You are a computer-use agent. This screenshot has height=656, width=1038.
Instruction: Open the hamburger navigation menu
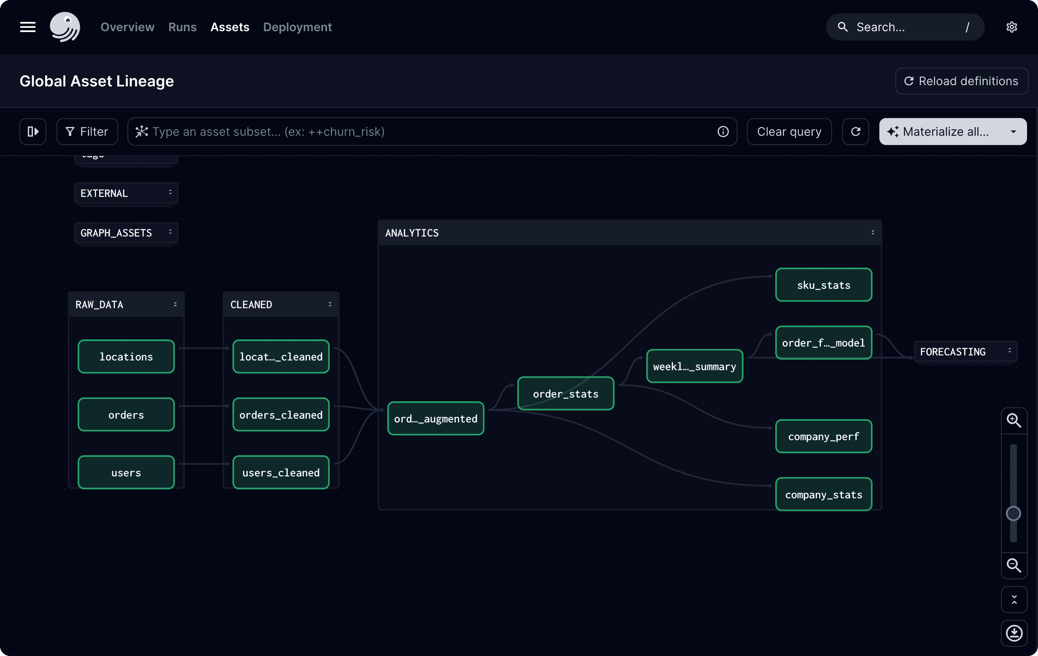pos(27,27)
